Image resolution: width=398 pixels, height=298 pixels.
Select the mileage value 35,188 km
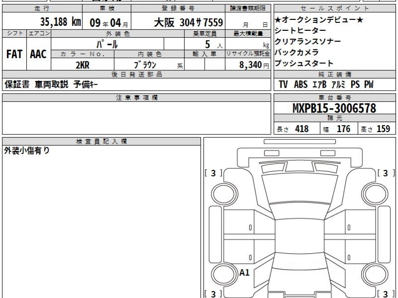[60, 22]
